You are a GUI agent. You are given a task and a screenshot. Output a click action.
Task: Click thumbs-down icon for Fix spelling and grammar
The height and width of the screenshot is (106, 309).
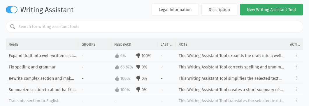click(138, 67)
